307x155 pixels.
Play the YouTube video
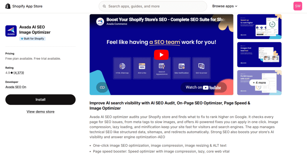coord(161,55)
